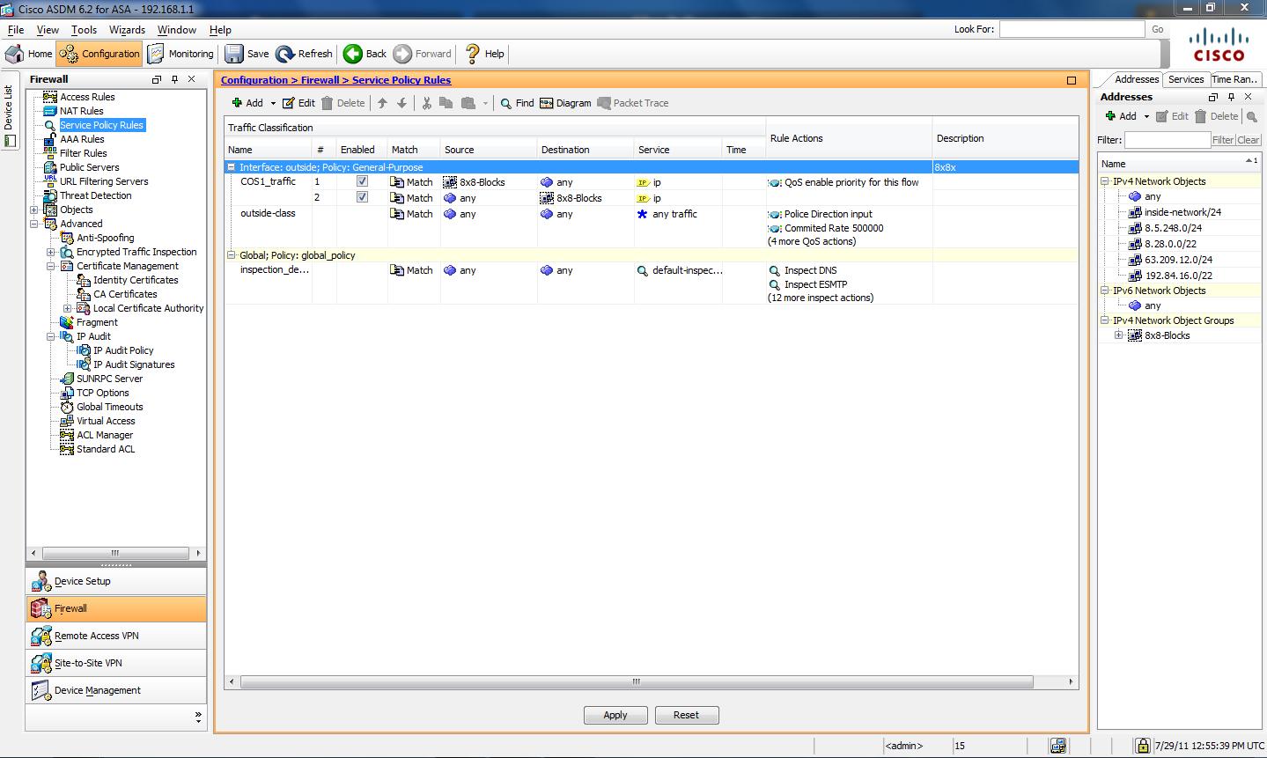Collapse the Interface outside policy group

[x=232, y=167]
